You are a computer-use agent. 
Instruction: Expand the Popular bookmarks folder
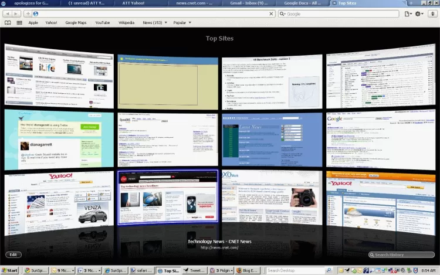point(182,23)
